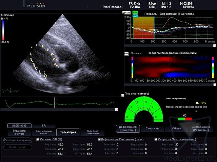
Task: Click the green-red 60 threshold bar
Action: point(185,119)
